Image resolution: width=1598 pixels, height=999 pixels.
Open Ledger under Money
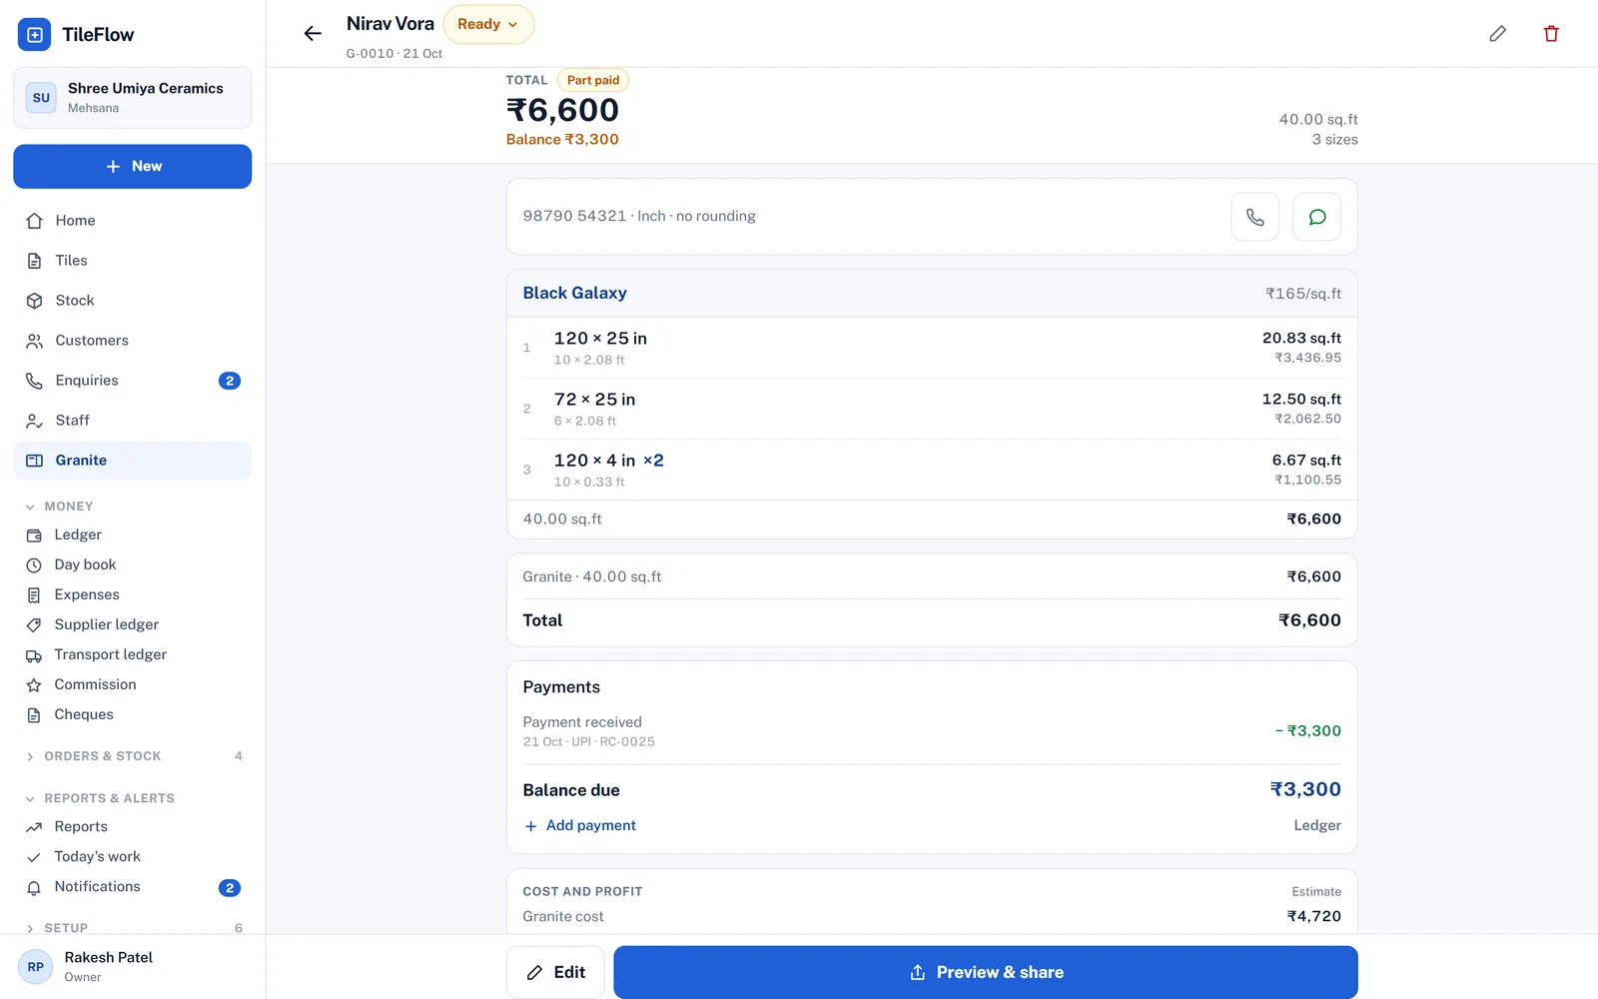click(x=132, y=535)
